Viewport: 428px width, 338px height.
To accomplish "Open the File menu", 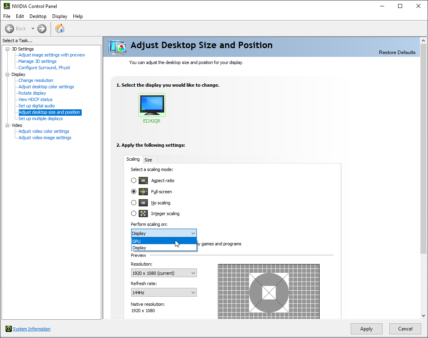I will 7,16.
